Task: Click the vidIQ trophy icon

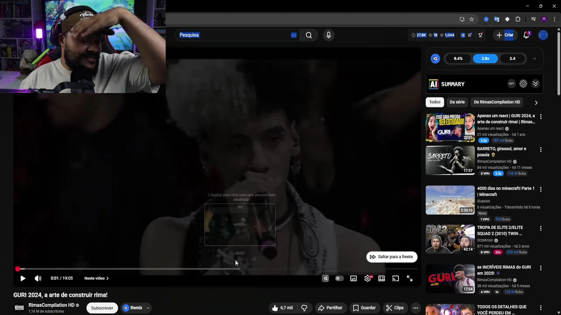Action: [x=480, y=35]
